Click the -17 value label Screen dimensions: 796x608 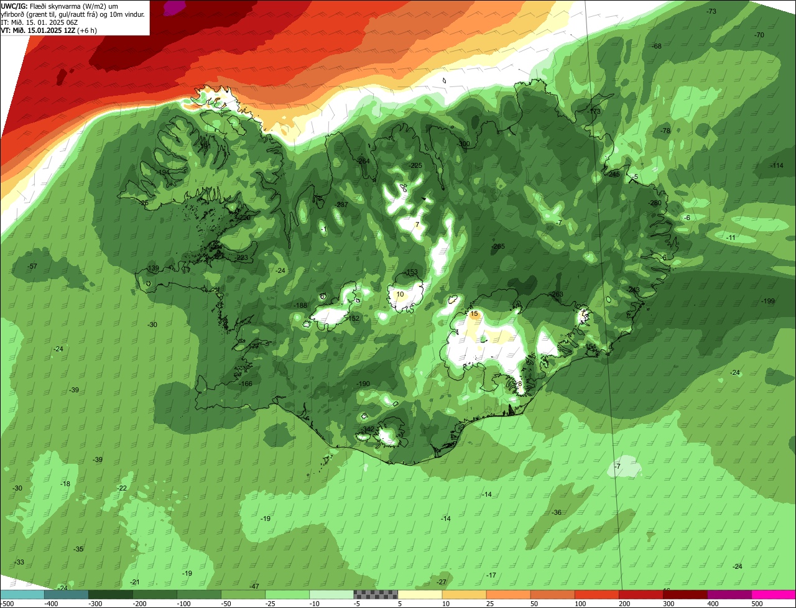[491, 575]
